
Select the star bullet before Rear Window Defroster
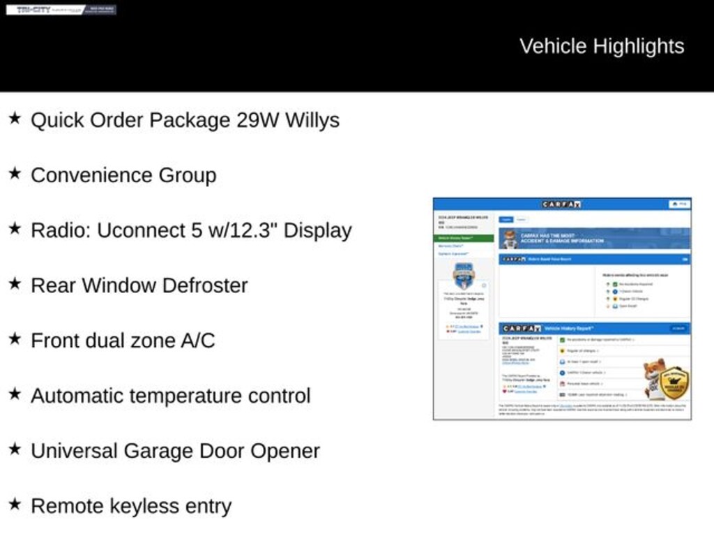point(14,284)
